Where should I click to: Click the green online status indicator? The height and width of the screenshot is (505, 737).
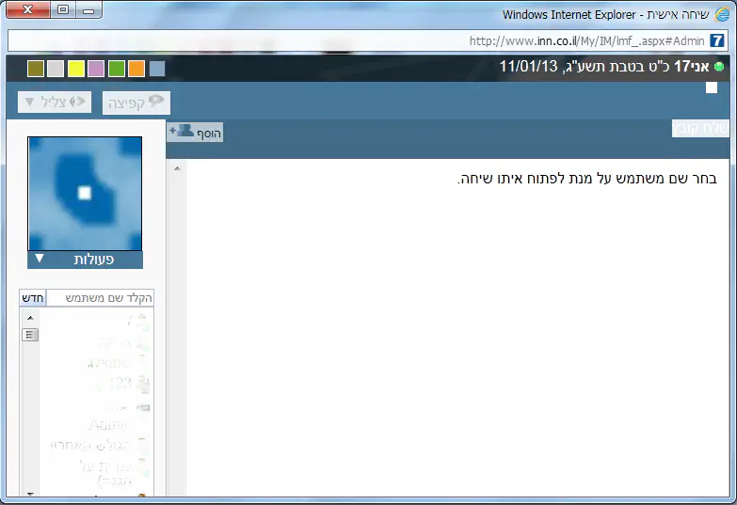[x=719, y=67]
